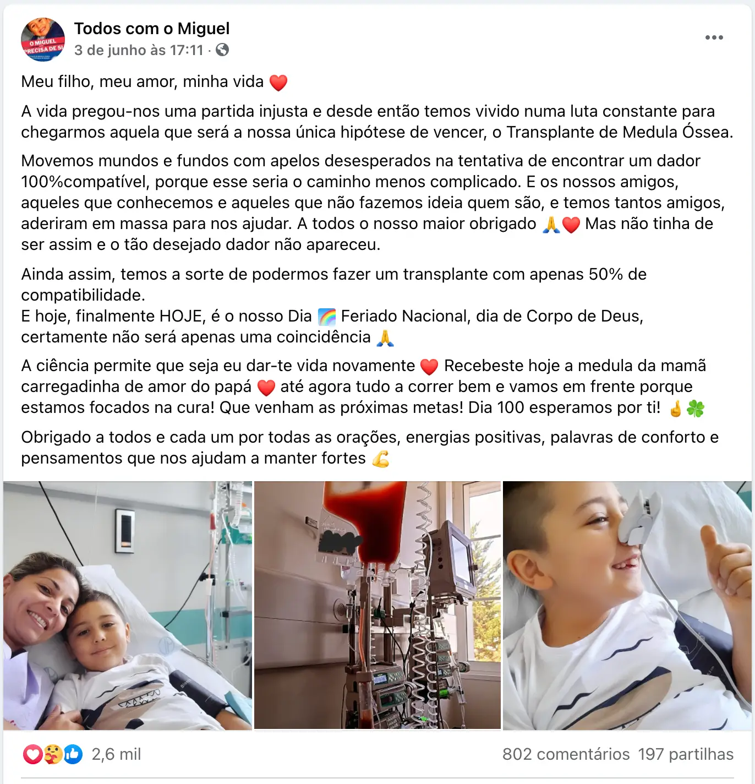The image size is (755, 784).
Task: Click the red heart after "minha vida"
Action: (278, 82)
